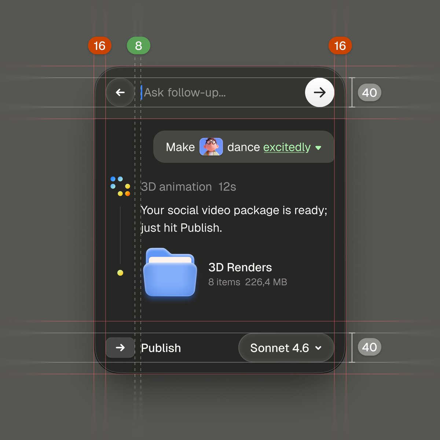Select the top gray 40 height badge

369,92
